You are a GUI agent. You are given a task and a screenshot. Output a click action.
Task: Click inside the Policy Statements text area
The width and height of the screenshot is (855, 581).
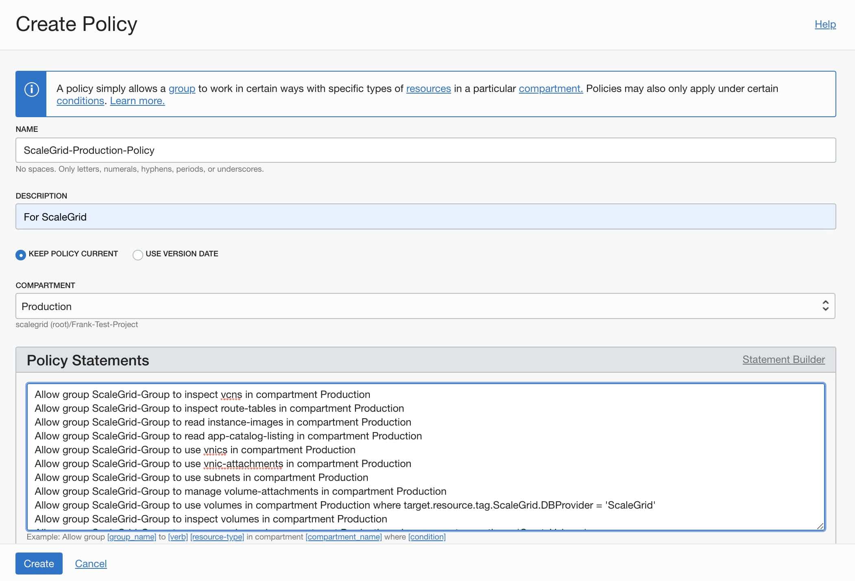pos(425,456)
